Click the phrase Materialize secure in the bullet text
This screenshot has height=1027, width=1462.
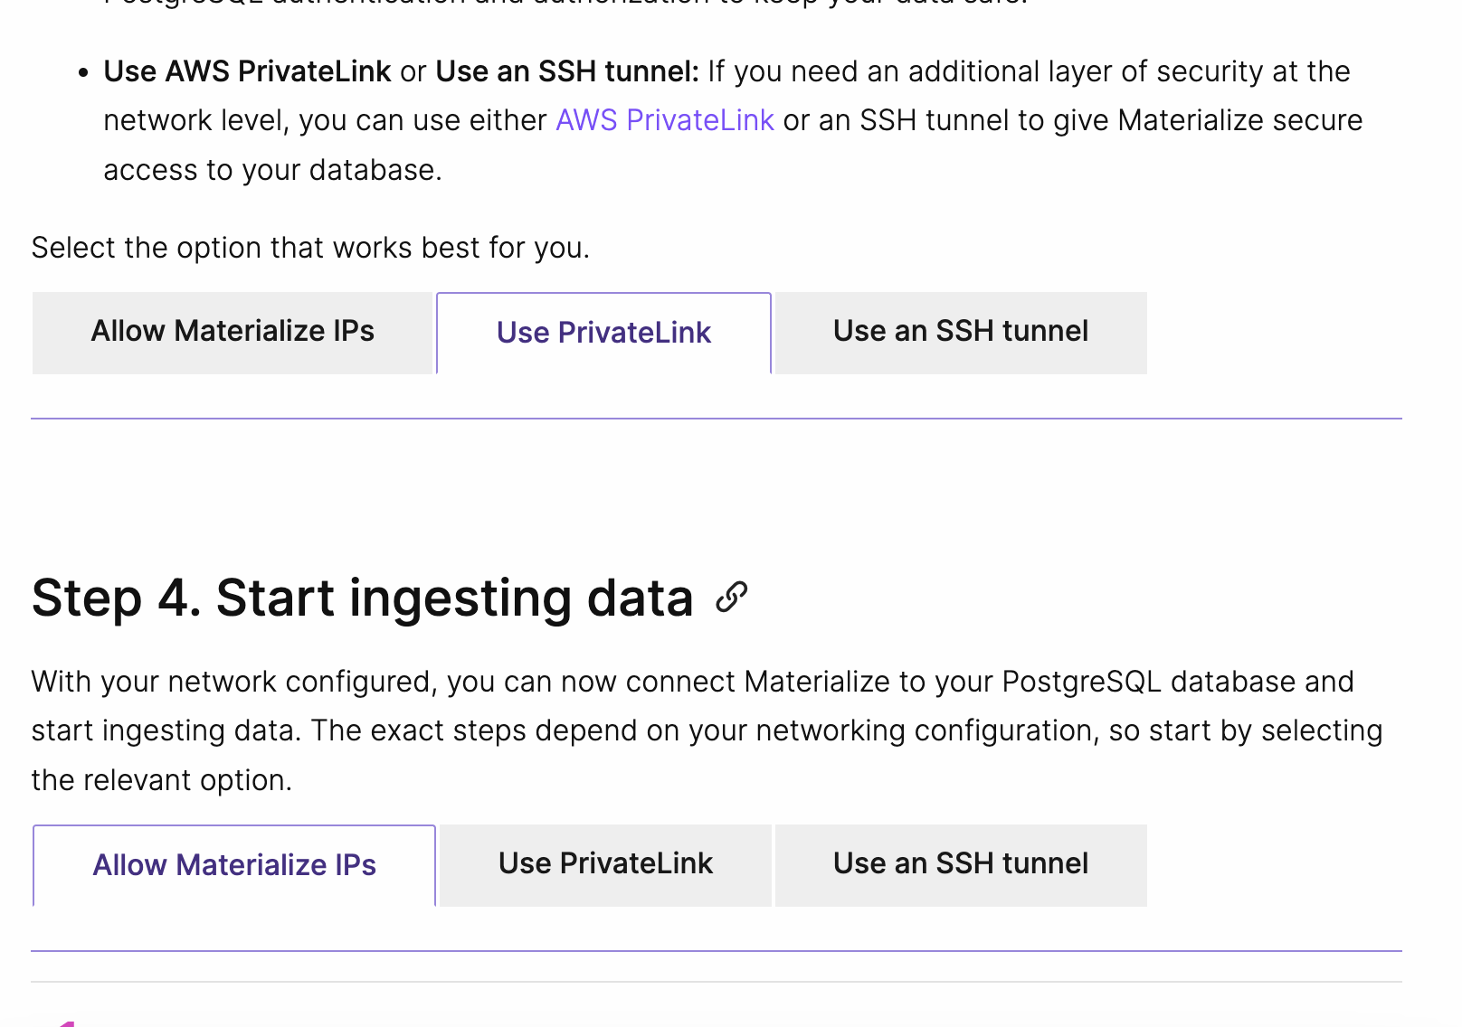(1239, 120)
